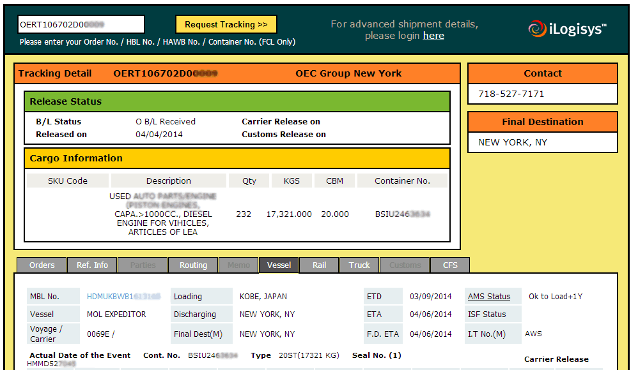Click the Customs Release on label

pyautogui.click(x=284, y=135)
